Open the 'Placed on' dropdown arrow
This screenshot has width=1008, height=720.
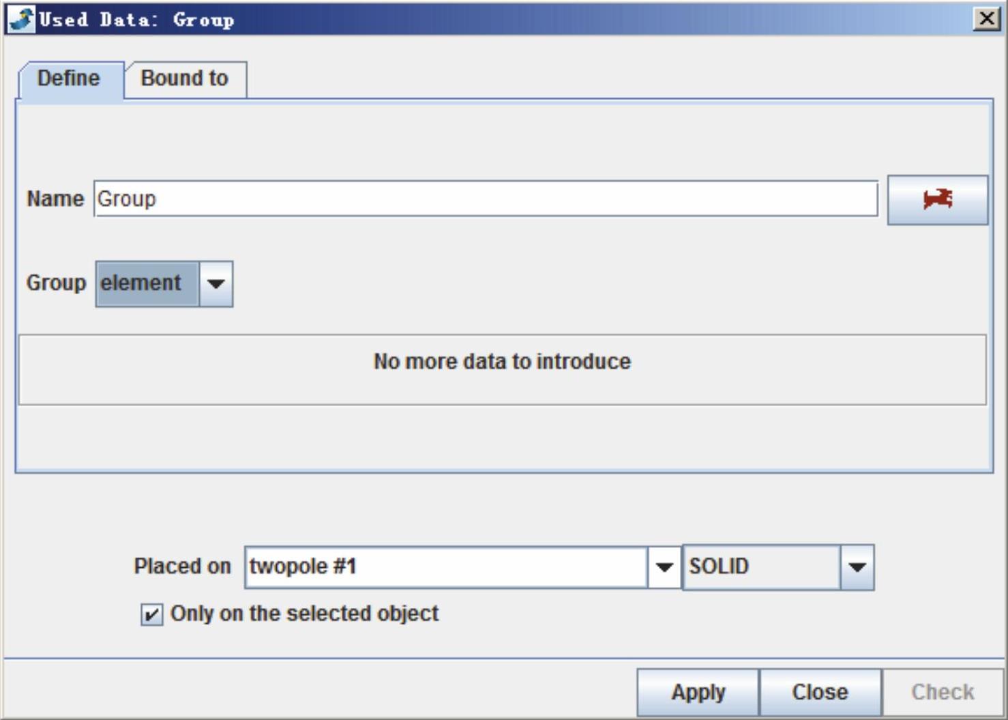pyautogui.click(x=664, y=567)
